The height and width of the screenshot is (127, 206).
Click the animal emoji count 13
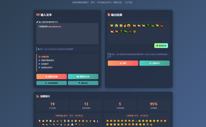(x=86, y=104)
